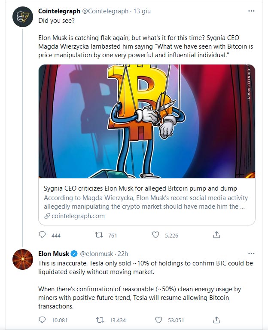Screen dimensions: 268x330
Task: Open more options on Cointelegraph tweet
Action: pyautogui.click(x=252, y=11)
